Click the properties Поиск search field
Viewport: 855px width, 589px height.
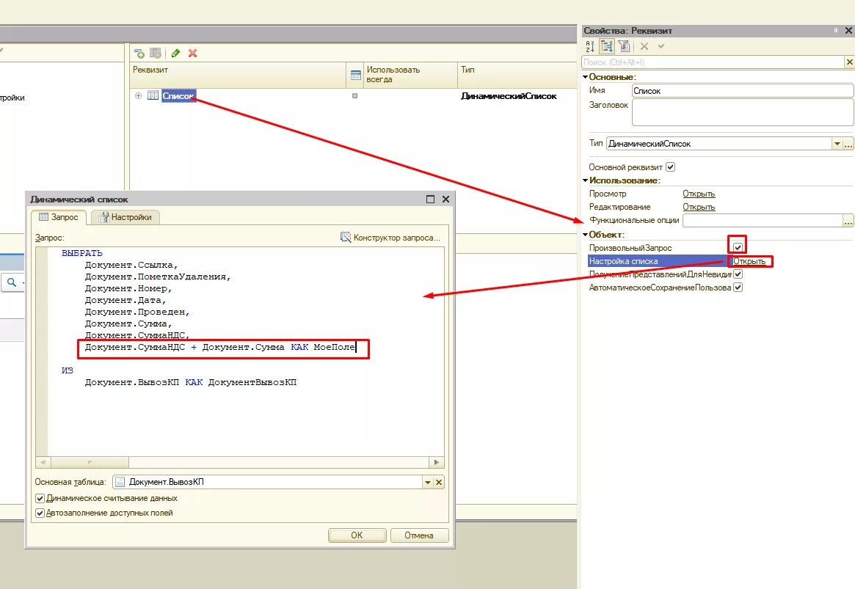coord(713,62)
